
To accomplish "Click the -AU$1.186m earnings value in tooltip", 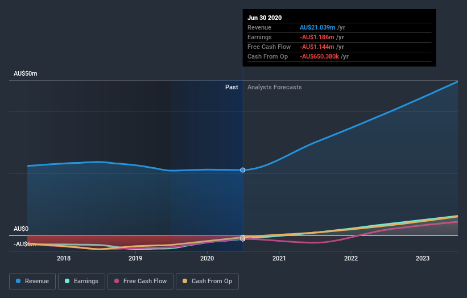I will tap(317, 37).
